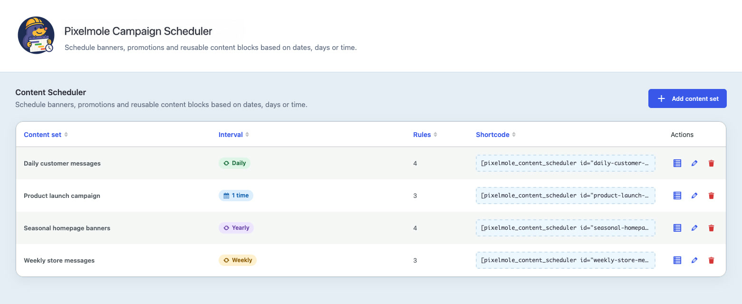This screenshot has height=304, width=742.
Task: Click rules count in Product launch campaign row
Action: click(x=415, y=196)
